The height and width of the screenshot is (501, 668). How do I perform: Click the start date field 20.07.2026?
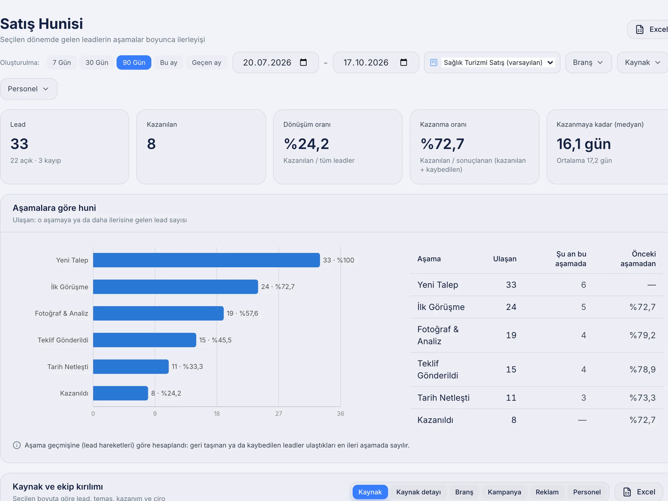tap(276, 62)
